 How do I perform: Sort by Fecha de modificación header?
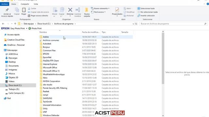tap(91, 32)
